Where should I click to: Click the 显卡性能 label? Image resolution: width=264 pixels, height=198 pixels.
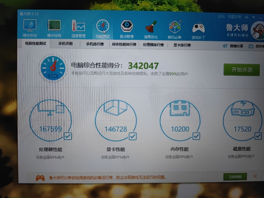[116, 149]
